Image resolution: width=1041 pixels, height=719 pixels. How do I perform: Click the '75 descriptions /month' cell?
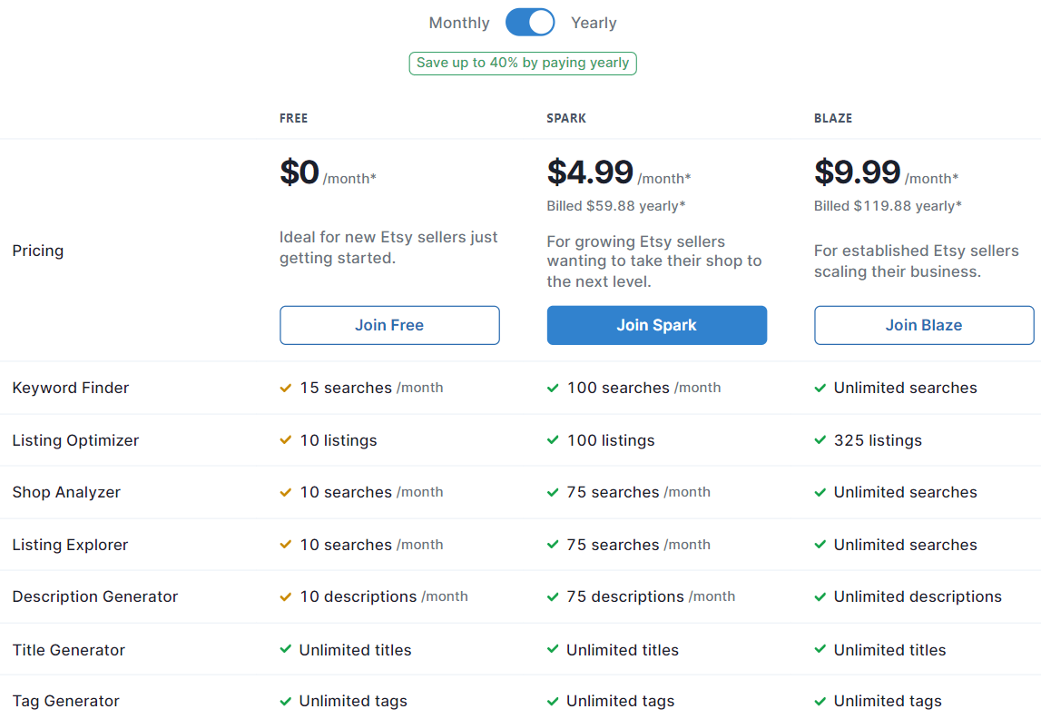[x=642, y=596]
